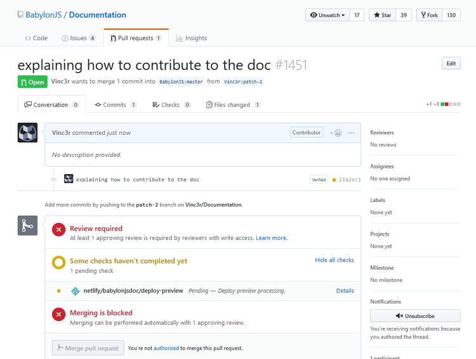This screenshot has height=359, width=476.
Task: Click the Milestone sidebar heading
Action: point(382,268)
